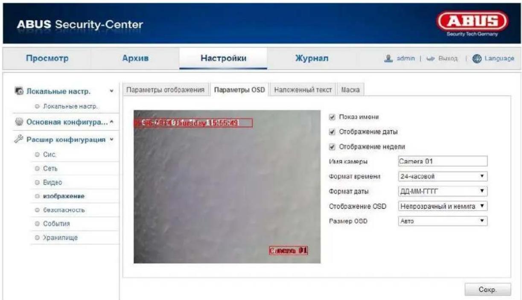The width and height of the screenshot is (522, 300).
Task: Toggle the Отображение даты checkbox
Action: 332,131
